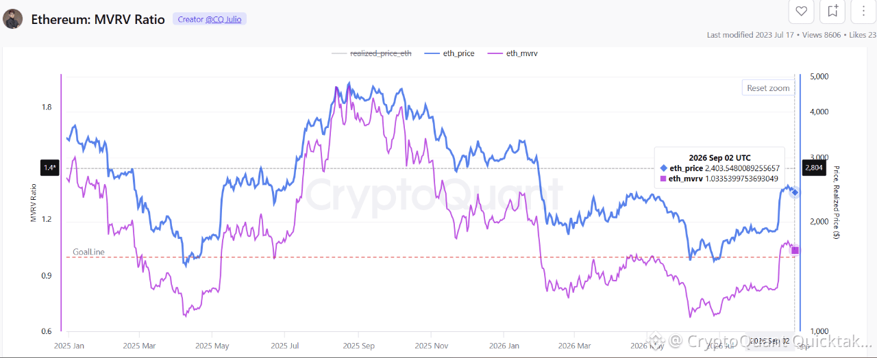Open the Creator @CQ Julio link

pyautogui.click(x=209, y=19)
